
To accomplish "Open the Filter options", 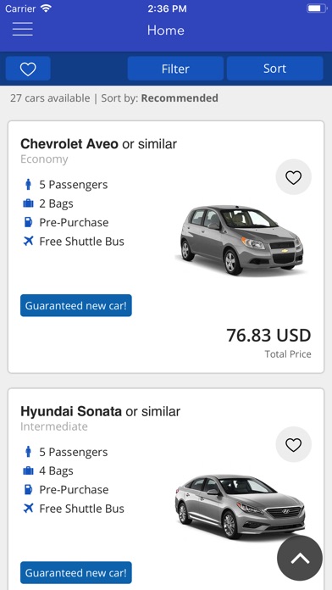I will (x=175, y=69).
